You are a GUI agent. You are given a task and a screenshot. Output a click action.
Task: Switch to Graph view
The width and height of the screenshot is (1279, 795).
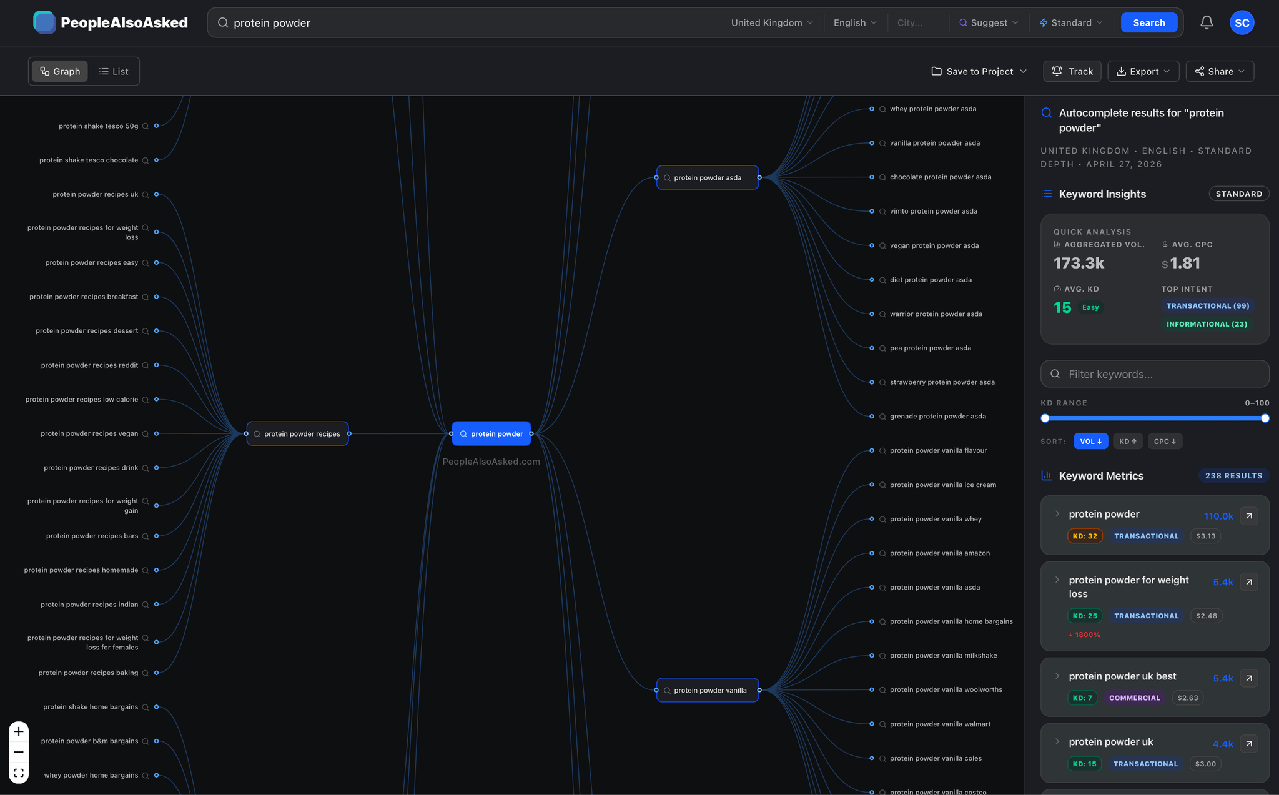(x=60, y=71)
